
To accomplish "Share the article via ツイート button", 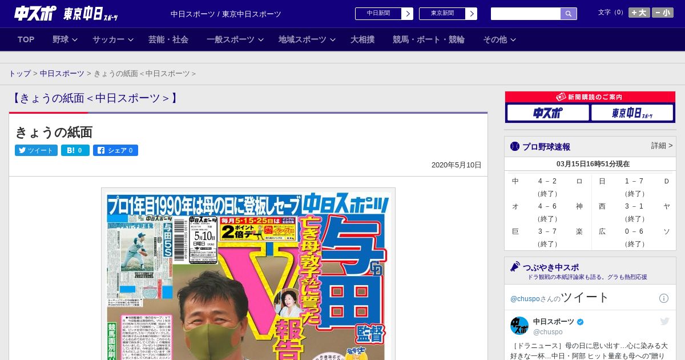I will tap(36, 150).
